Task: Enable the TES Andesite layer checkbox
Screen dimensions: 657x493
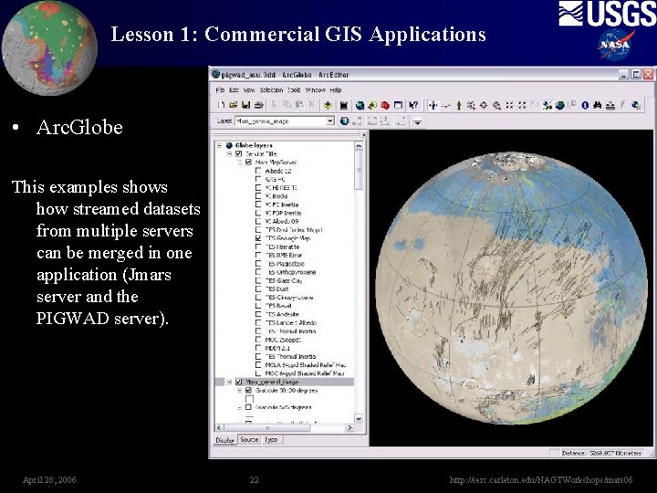Action: [x=258, y=314]
